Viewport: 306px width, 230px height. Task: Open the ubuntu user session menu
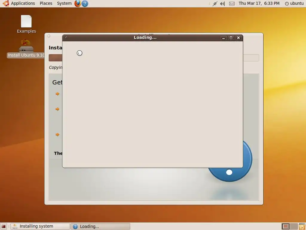[x=294, y=3]
